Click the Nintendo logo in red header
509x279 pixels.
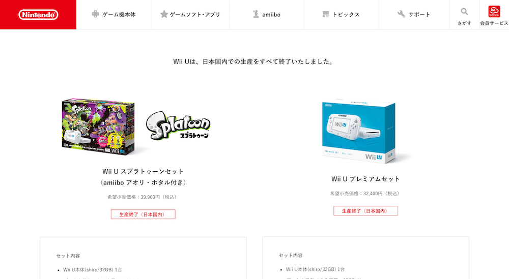(38, 15)
